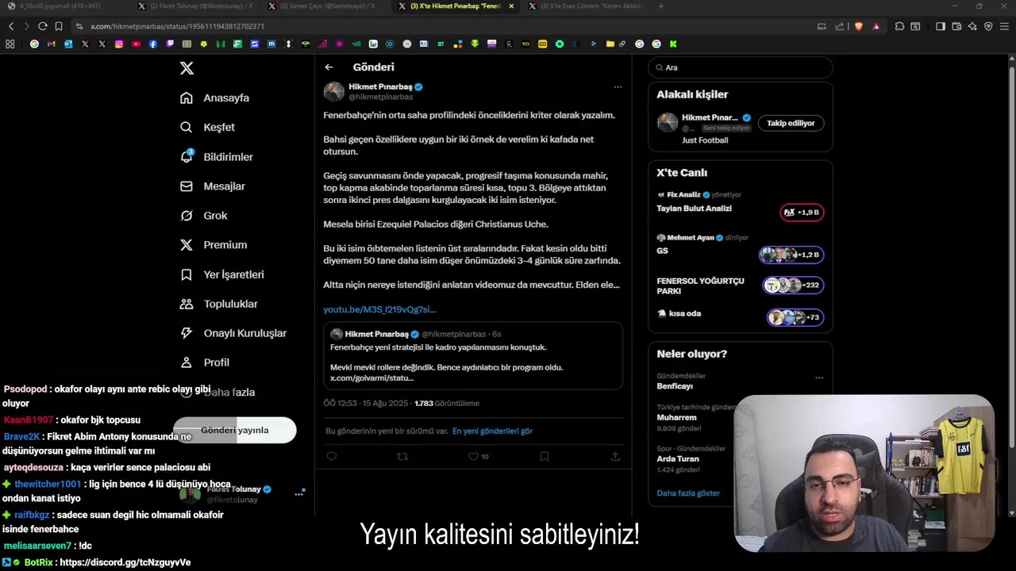Open the Arda Turan trend
Image resolution: width=1016 pixels, height=571 pixels.
(x=678, y=458)
